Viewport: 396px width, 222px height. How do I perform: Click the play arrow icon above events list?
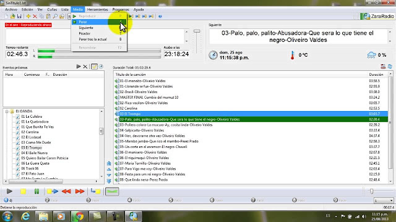(79, 67)
